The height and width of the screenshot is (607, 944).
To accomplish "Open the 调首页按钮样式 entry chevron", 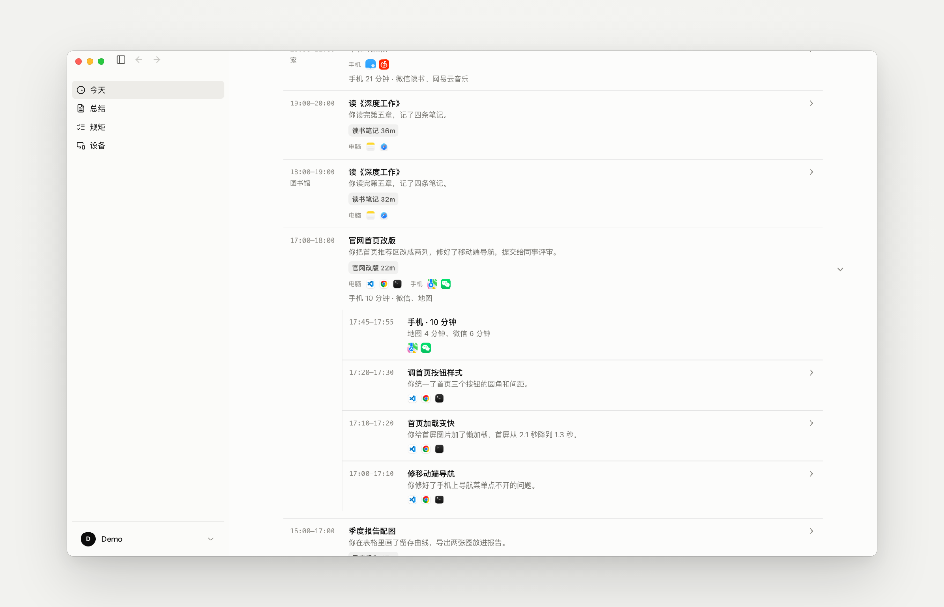I will (811, 373).
